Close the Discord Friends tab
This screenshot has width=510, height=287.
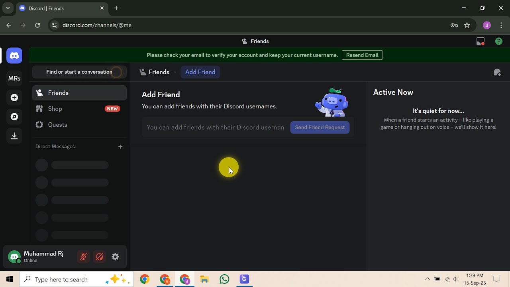click(x=102, y=8)
